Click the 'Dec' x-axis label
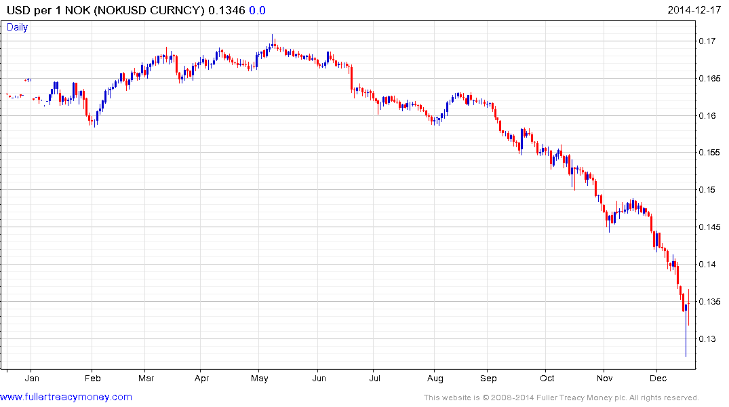Viewport: 729px width, 407px height. (658, 378)
